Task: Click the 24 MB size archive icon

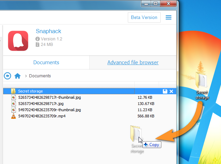Action: click(x=37, y=45)
